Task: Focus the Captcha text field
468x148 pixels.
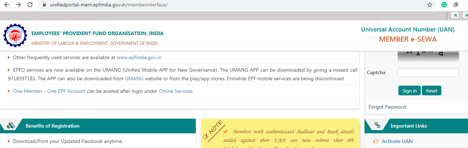Action: (428, 72)
